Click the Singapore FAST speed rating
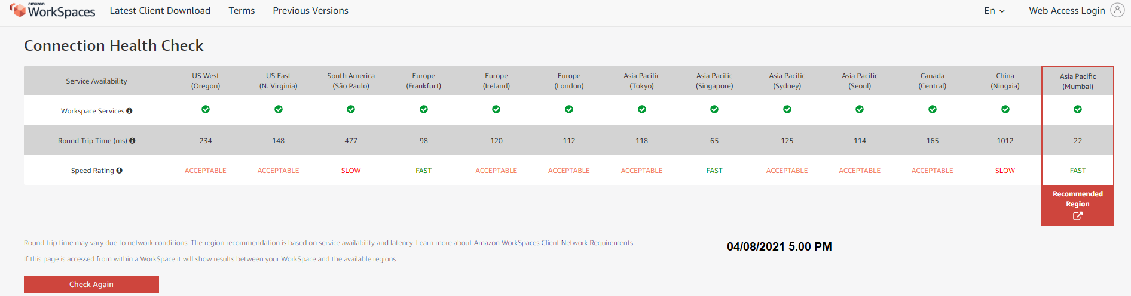 point(714,171)
